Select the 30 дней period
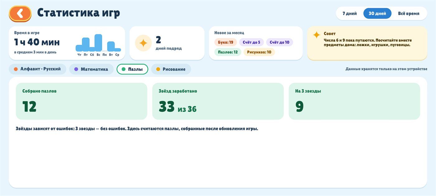This screenshot has width=436, height=196. (x=377, y=13)
